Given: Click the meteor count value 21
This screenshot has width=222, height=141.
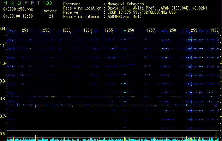Looking at the screenshot, I should point(51,16).
